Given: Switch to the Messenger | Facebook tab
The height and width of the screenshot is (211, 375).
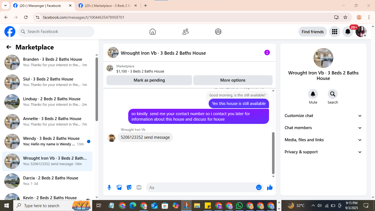Looking at the screenshot, I should click(x=42, y=5).
